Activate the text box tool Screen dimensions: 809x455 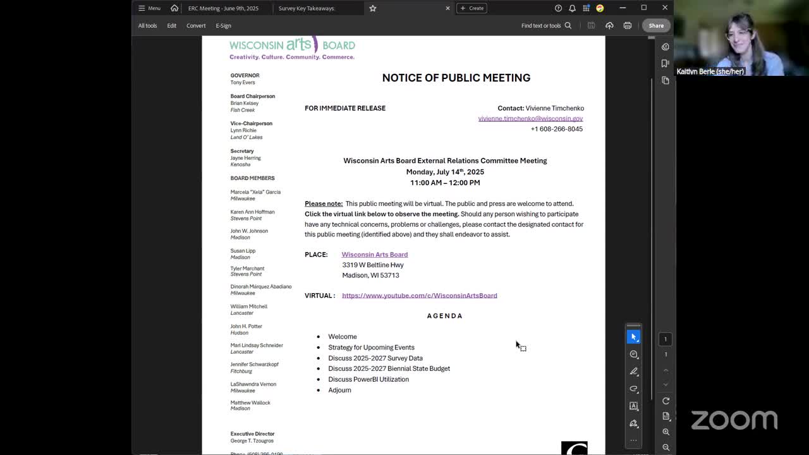tap(633, 406)
